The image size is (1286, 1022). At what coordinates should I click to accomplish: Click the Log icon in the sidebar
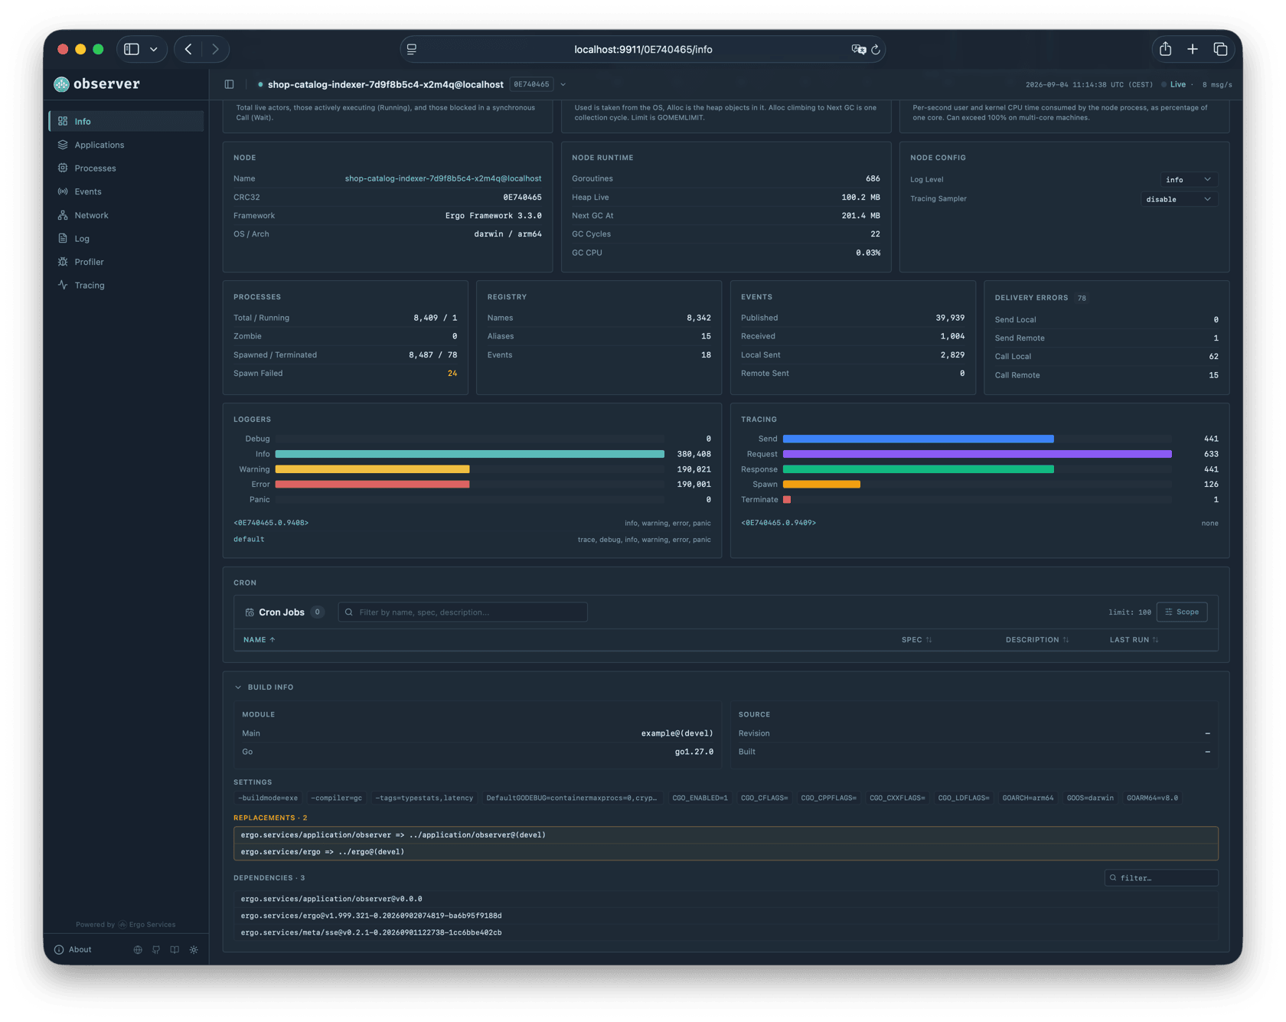point(63,239)
